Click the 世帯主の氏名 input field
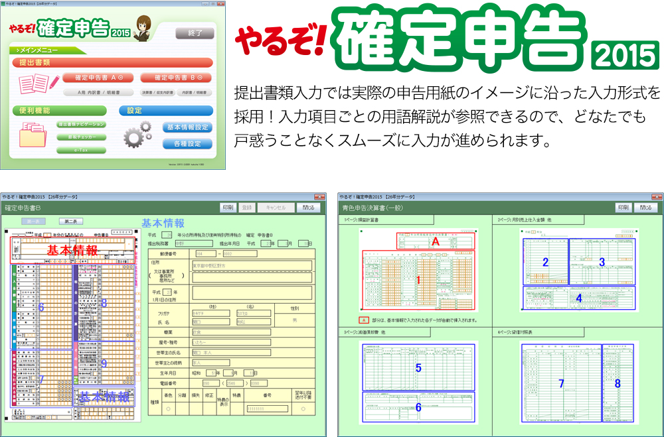 click(231, 352)
